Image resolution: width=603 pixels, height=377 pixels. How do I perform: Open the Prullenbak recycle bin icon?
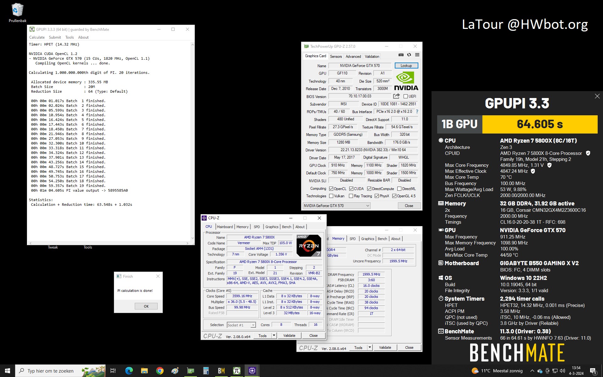17,13
